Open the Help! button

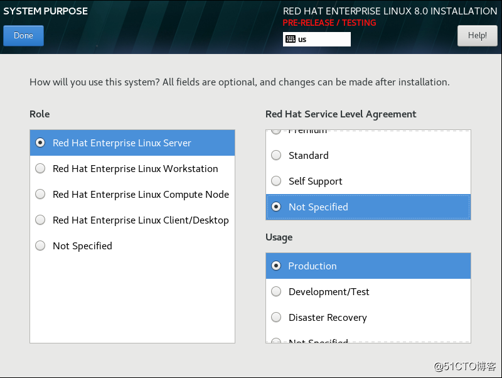click(477, 36)
